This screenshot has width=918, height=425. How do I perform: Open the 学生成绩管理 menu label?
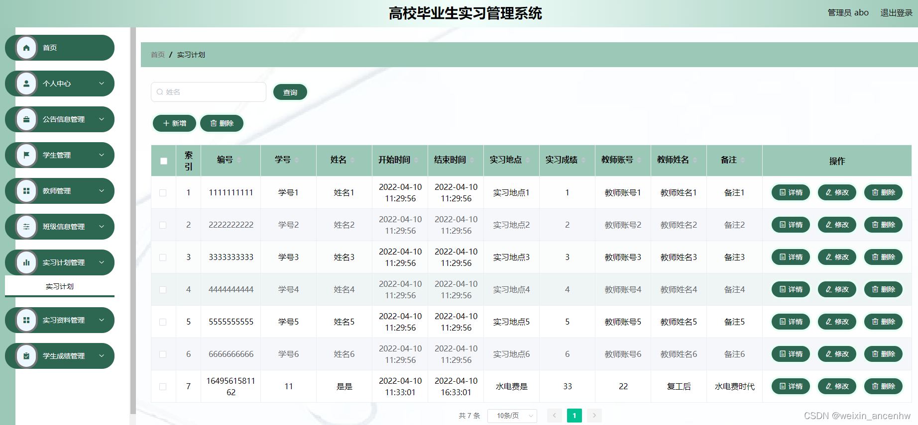pyautogui.click(x=64, y=356)
